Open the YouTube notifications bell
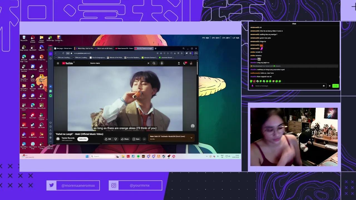Image resolution: width=356 pixels, height=200 pixels. pyautogui.click(x=185, y=63)
